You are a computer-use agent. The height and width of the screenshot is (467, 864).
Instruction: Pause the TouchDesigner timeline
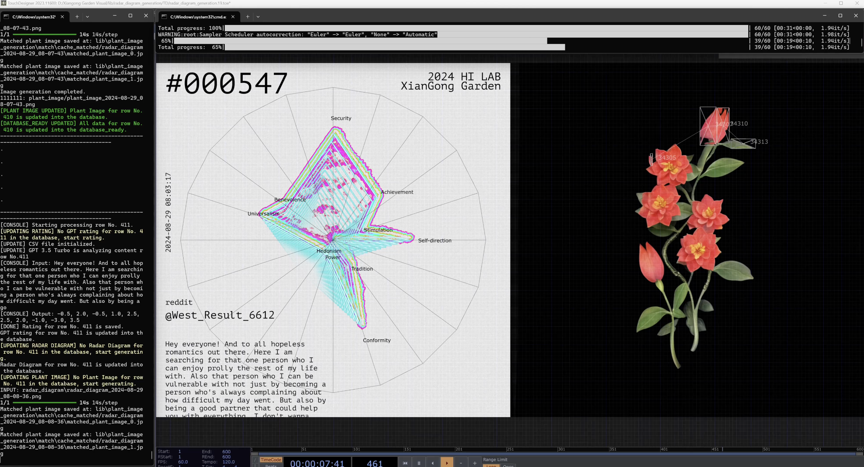[x=419, y=463]
